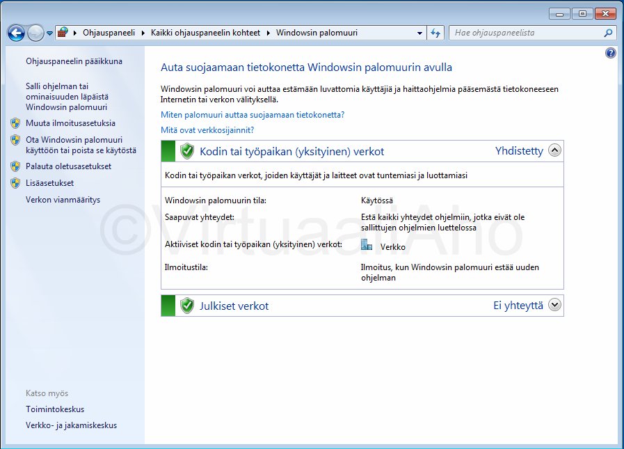Expand the Julkiset verkot section chevron
624x449 pixels.
point(554,305)
